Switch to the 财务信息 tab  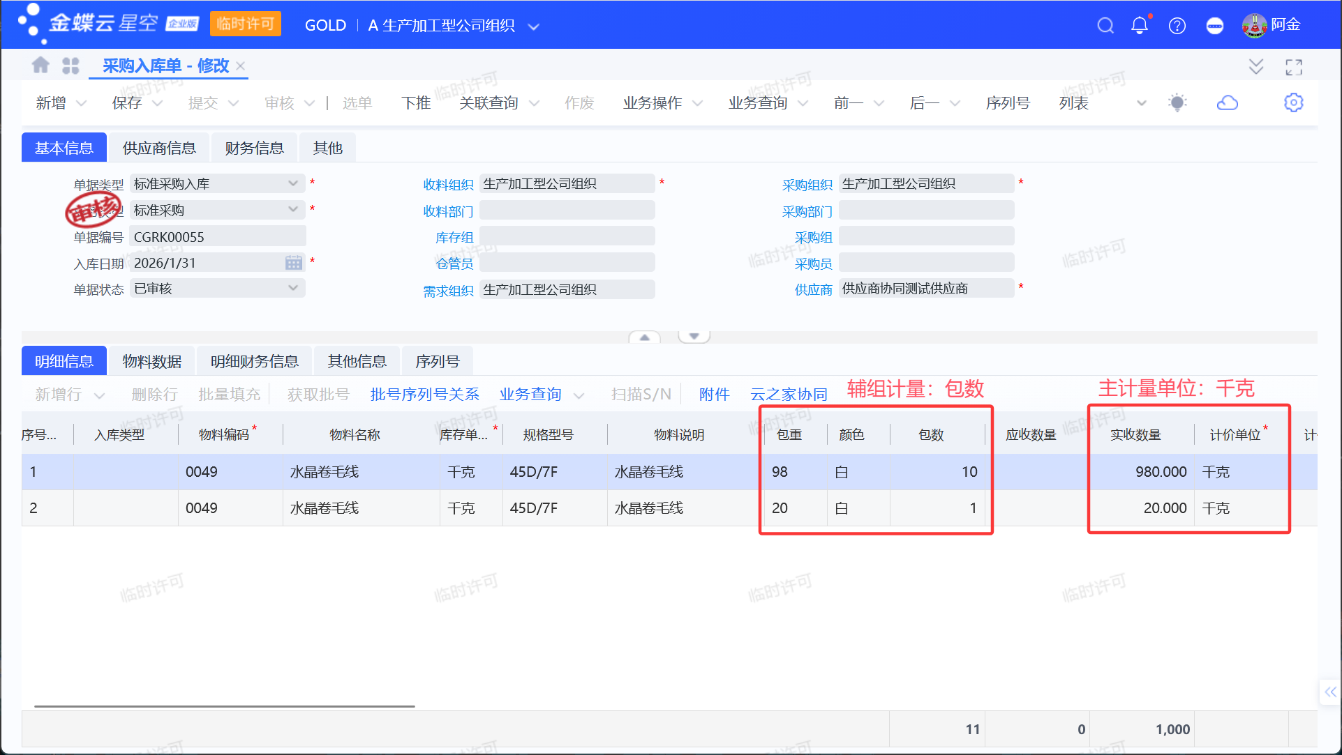(x=254, y=148)
